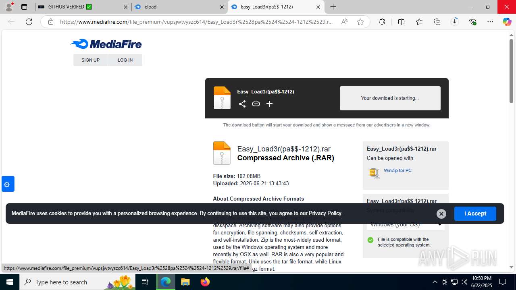Launch Firefox from the taskbar
Image resolution: width=516 pixels, height=290 pixels.
[205, 282]
